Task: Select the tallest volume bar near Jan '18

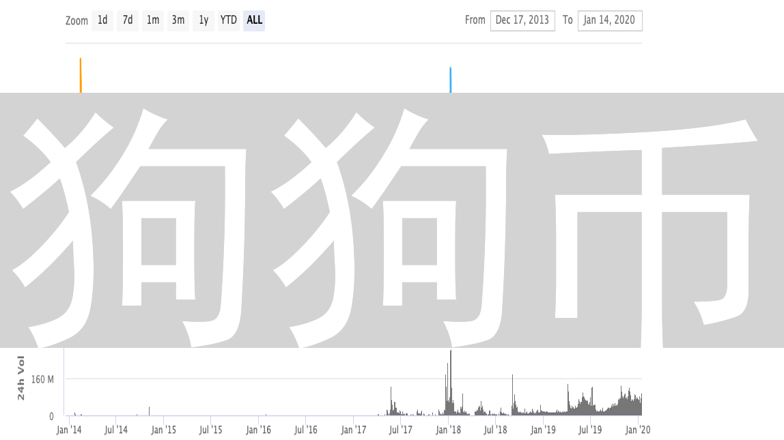Action: point(451,382)
